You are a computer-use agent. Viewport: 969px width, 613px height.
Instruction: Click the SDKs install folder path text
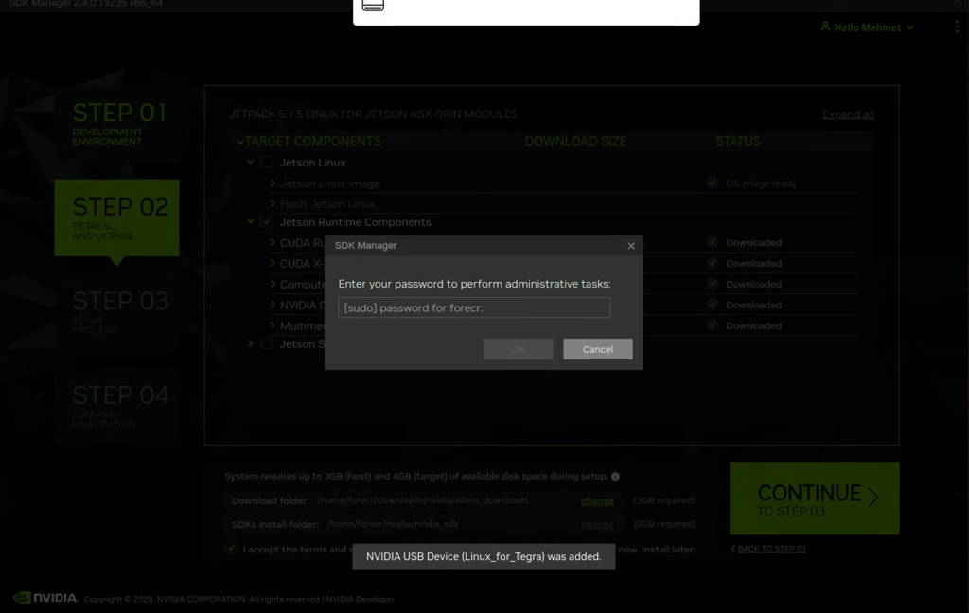click(x=393, y=524)
